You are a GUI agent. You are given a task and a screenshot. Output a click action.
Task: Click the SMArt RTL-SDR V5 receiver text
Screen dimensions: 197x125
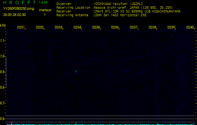[x=137, y=12]
